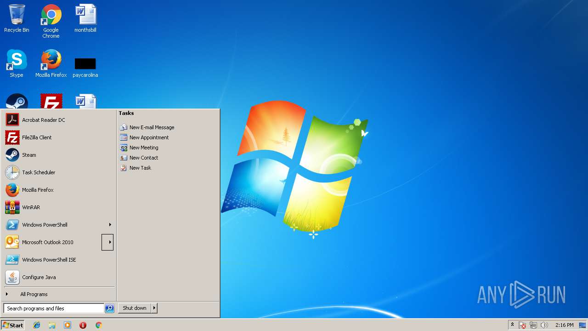Open shut down options arrow
588x331 pixels.
click(x=154, y=308)
